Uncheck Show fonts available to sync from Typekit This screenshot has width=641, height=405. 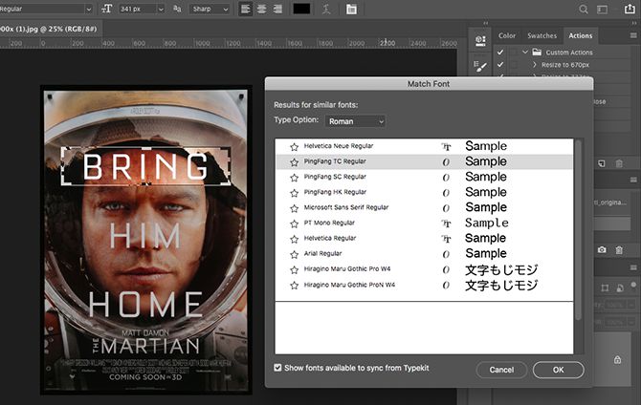tap(278, 368)
